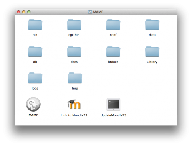Select the docs folder icon

point(74,51)
